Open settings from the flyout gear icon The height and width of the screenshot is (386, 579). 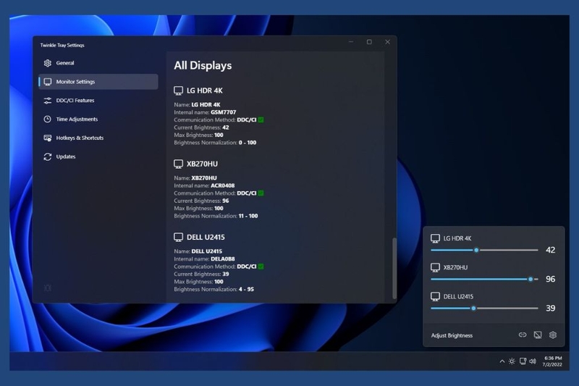[553, 335]
